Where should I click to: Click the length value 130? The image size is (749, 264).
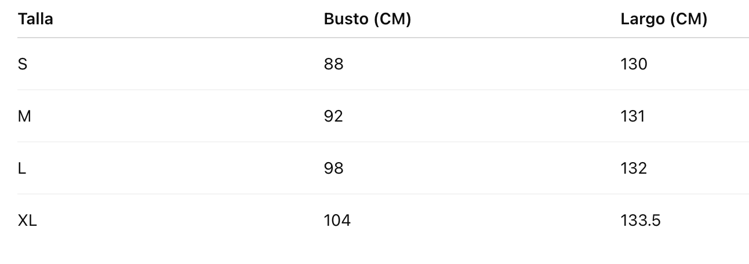pos(634,64)
